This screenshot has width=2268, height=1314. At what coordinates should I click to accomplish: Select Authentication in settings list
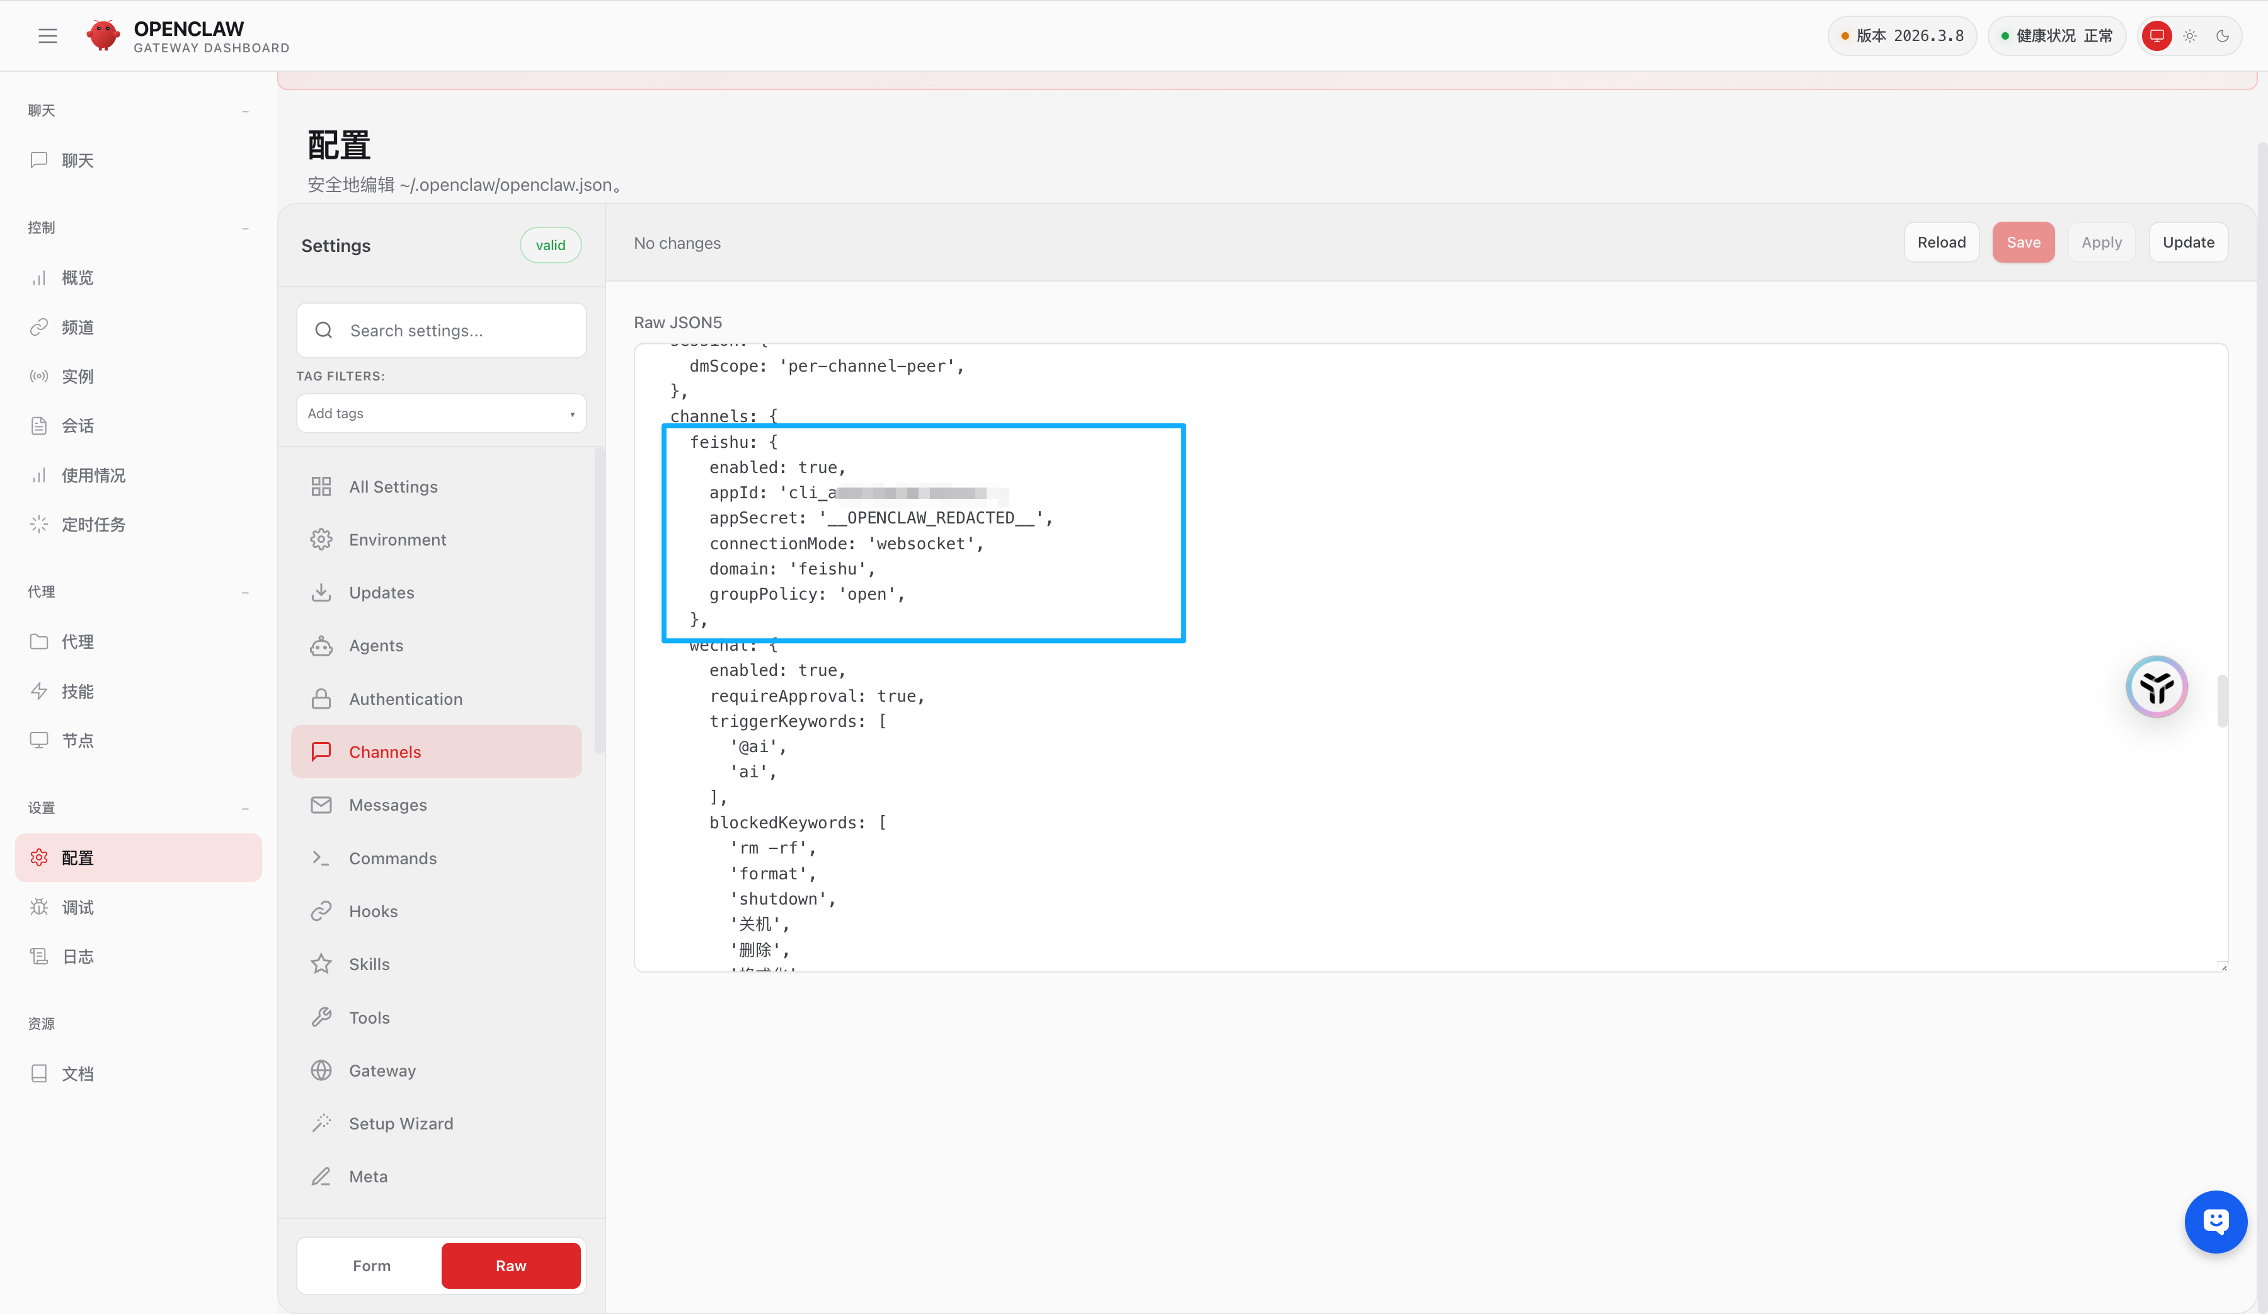click(x=405, y=699)
